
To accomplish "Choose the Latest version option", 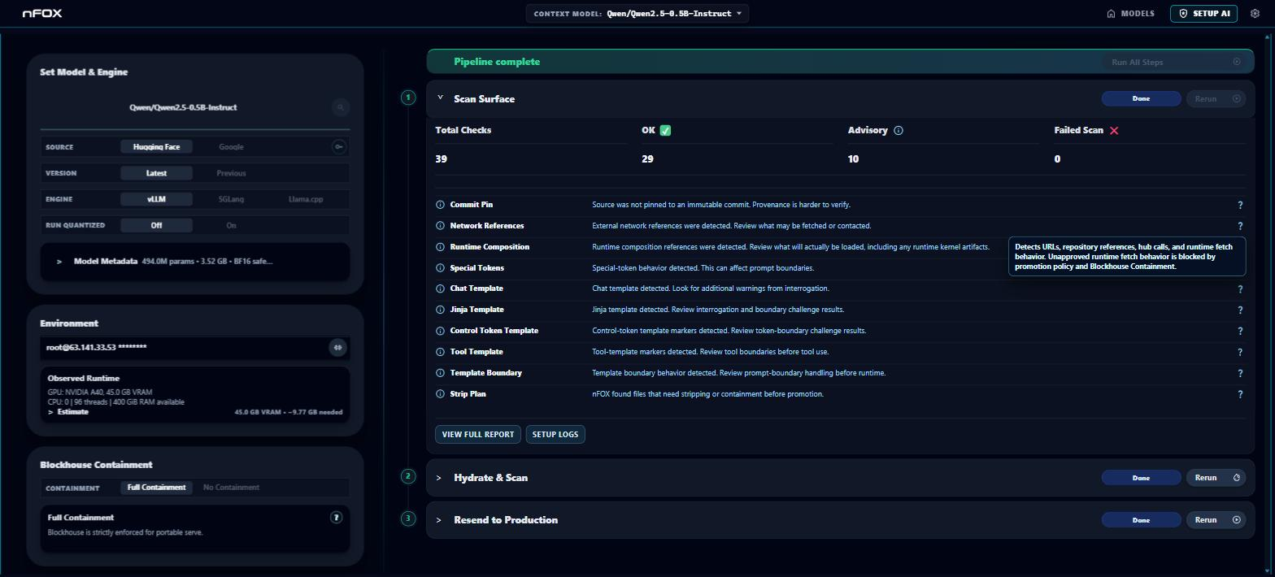I will 156,173.
